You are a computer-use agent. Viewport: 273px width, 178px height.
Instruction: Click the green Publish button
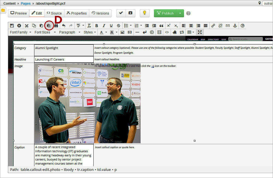pyautogui.click(x=165, y=13)
